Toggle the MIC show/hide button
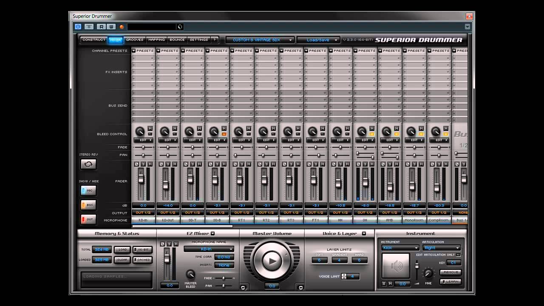Image resolution: width=544 pixels, height=306 pixels. pos(88,190)
